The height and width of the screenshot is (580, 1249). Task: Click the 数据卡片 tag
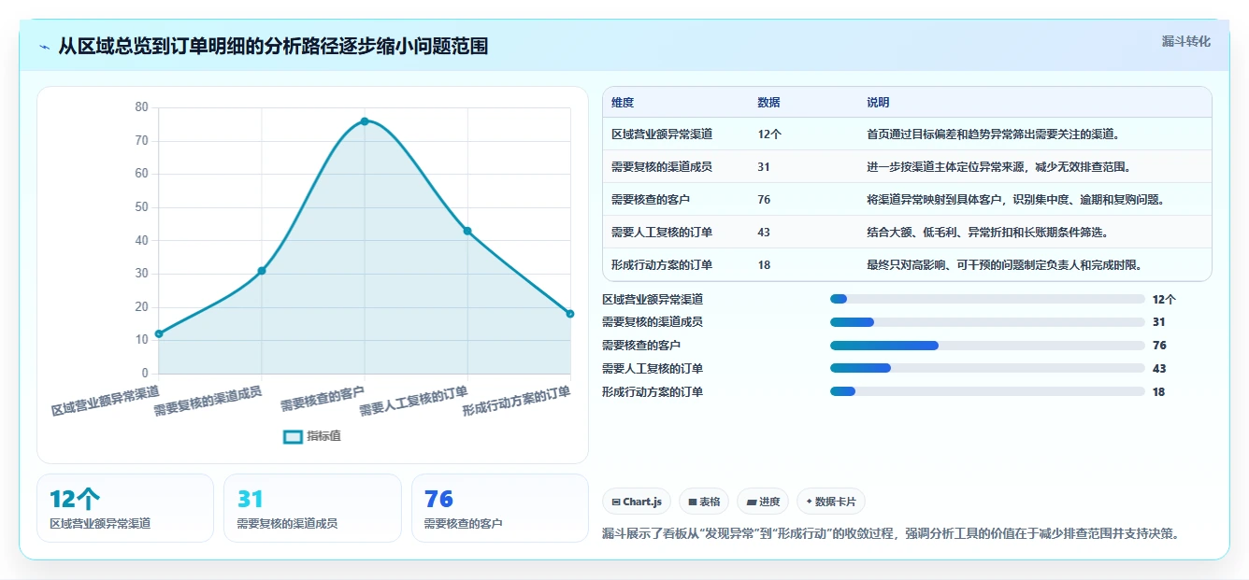pyautogui.click(x=831, y=502)
